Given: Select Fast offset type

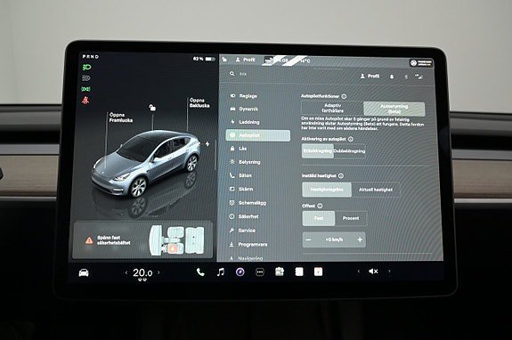Looking at the screenshot, I should coord(319,218).
